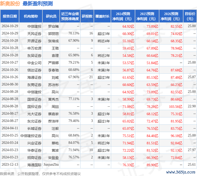Select institution 东北证券
Image resolution: width=197 pixels, height=176 pixels.
[x=34, y=121]
